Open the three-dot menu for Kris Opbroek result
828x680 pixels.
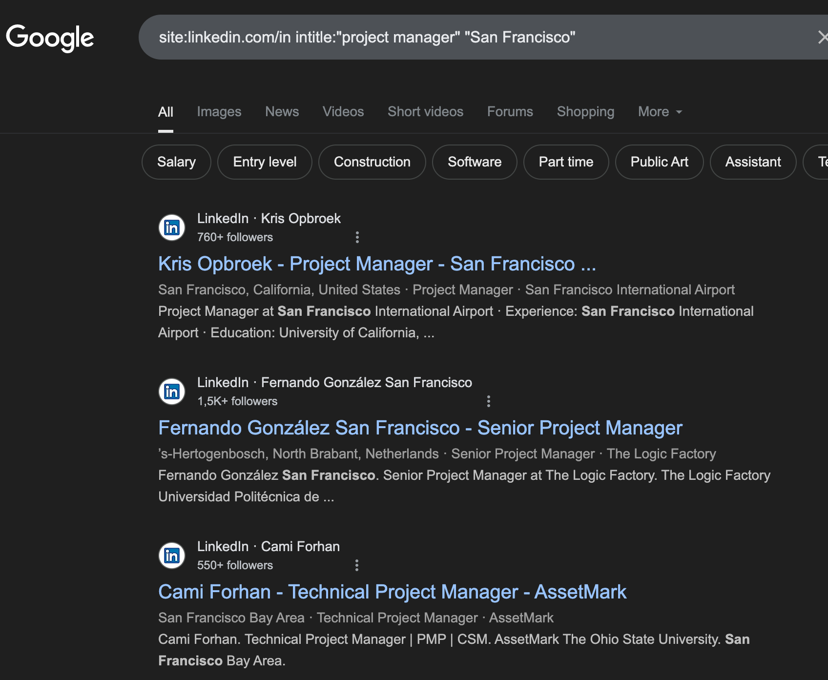click(x=357, y=237)
